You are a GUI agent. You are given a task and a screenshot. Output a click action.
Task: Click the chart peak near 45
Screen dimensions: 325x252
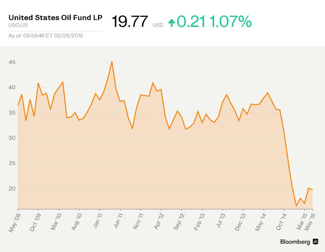click(112, 62)
